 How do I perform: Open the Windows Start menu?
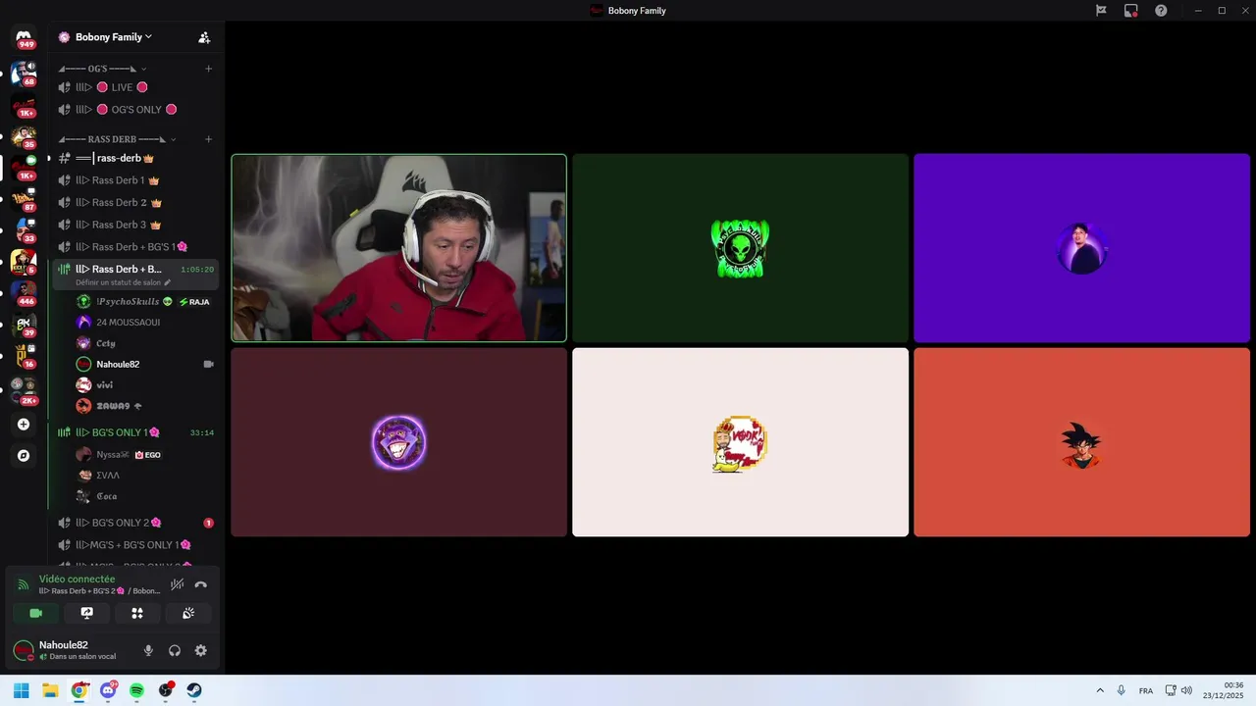(21, 690)
